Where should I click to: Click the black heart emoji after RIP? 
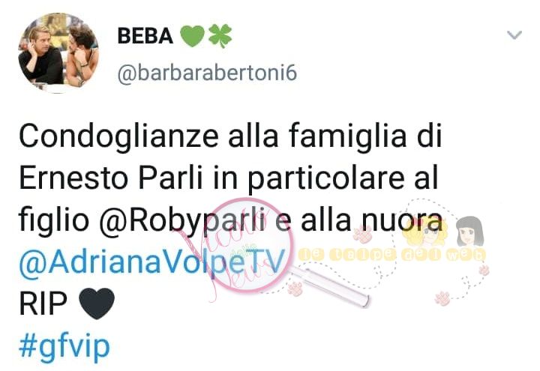coord(97,304)
